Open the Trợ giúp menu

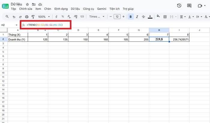[128, 9]
